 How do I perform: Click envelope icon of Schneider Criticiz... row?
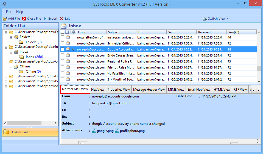[68, 43]
